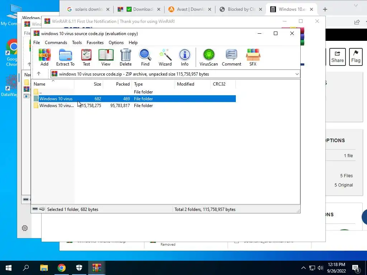Click the network tray icon
Viewport: 367px width, 275px height.
312,268
